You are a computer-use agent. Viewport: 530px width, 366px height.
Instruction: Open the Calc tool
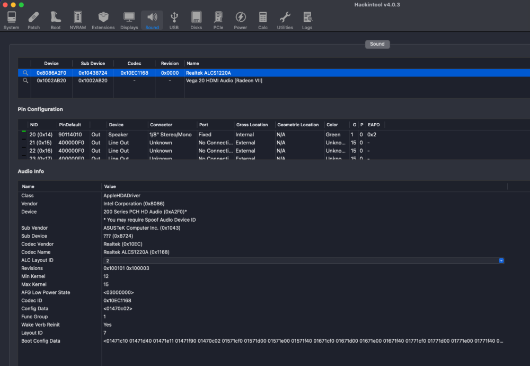point(263,20)
